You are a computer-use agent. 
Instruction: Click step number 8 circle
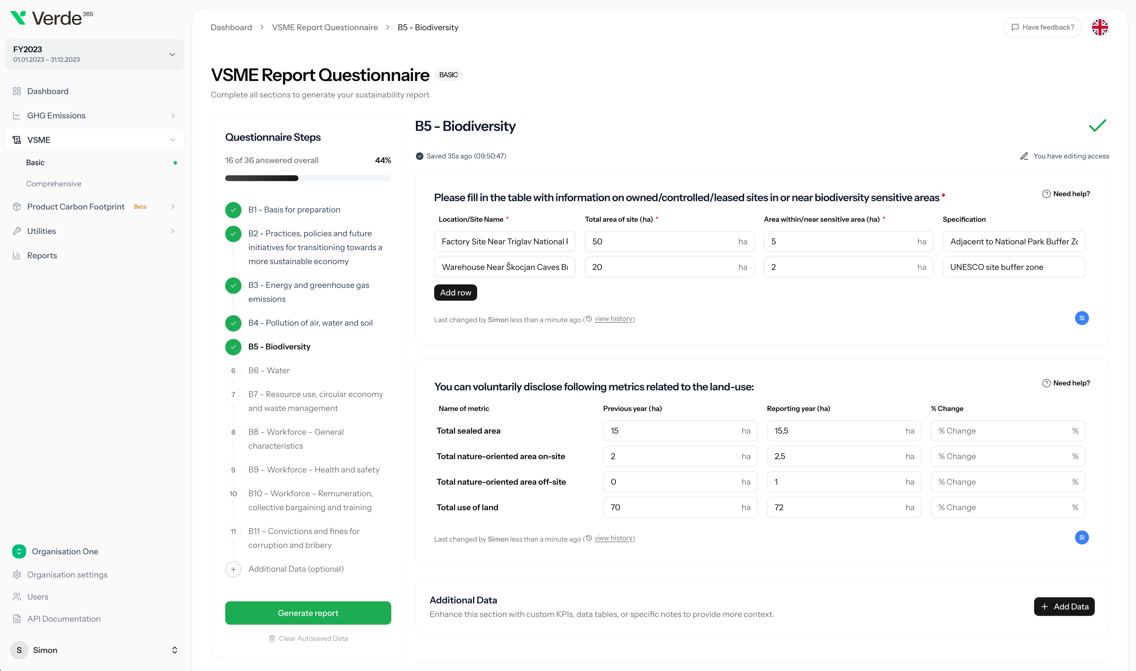pos(233,432)
